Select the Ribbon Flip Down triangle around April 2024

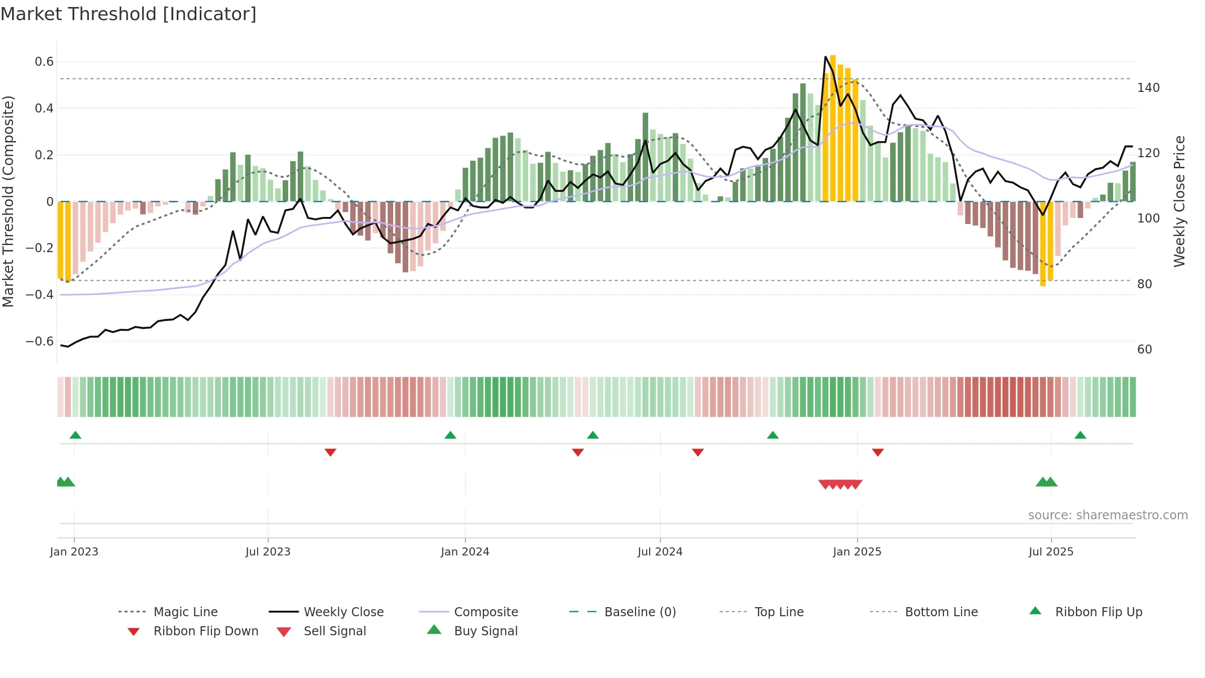(x=578, y=453)
